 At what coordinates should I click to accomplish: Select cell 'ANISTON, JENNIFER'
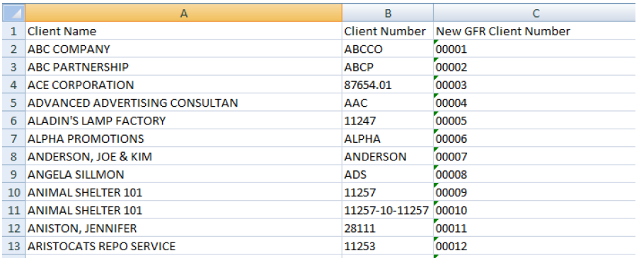point(184,228)
